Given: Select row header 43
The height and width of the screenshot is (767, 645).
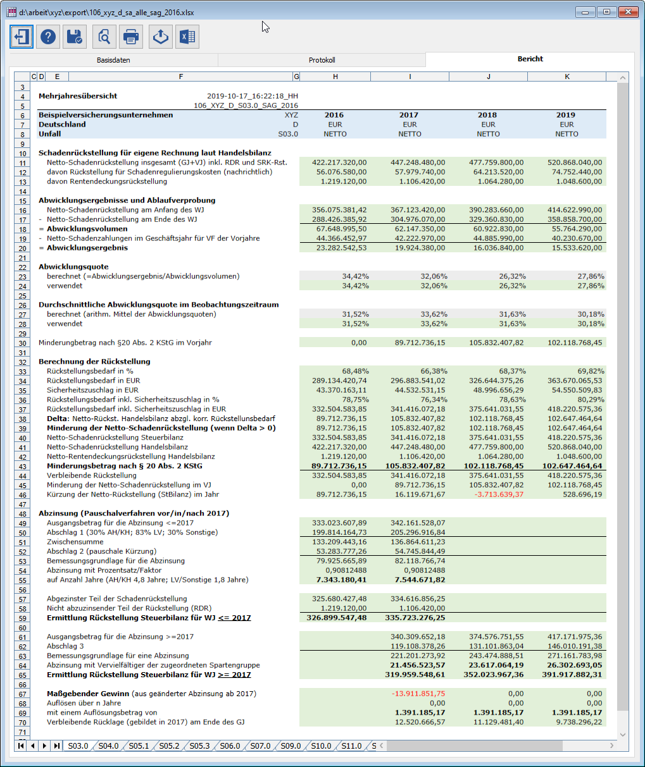Looking at the screenshot, I should 22,466.
